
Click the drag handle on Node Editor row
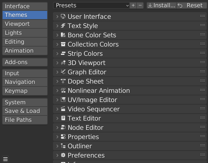tap(203, 127)
